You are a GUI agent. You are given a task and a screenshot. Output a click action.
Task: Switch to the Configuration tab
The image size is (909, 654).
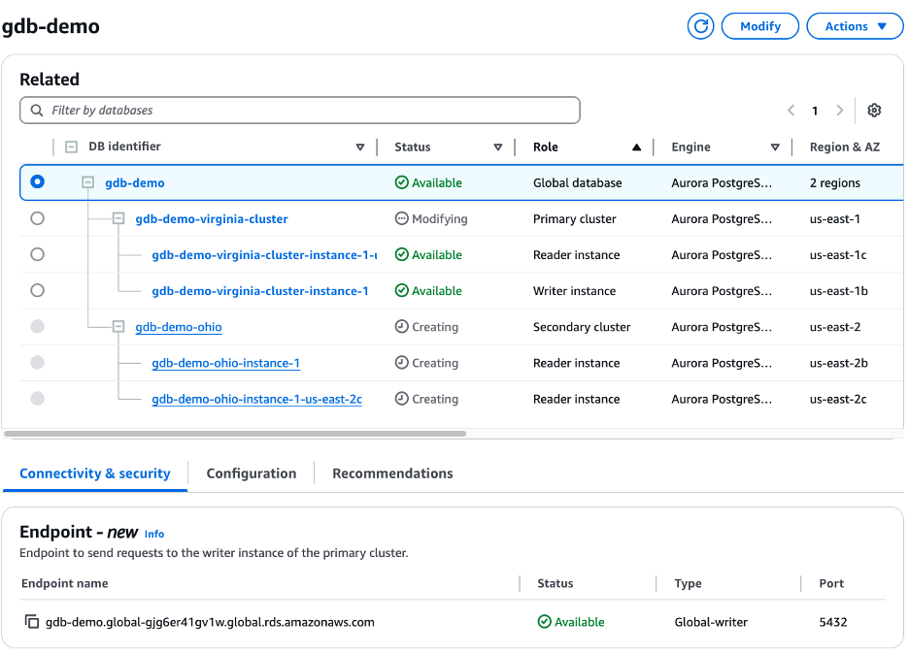[x=251, y=474]
